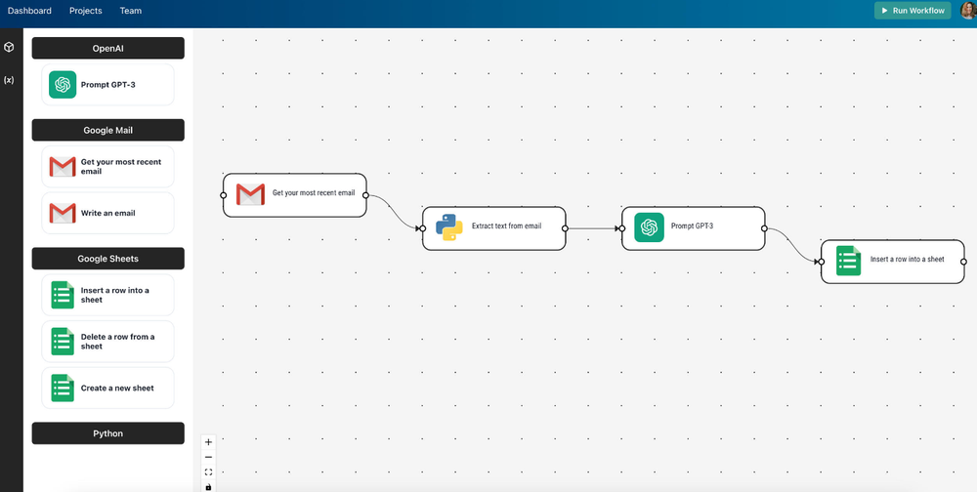Image resolution: width=977 pixels, height=492 pixels.
Task: Open the user profile avatar
Action: tap(969, 10)
